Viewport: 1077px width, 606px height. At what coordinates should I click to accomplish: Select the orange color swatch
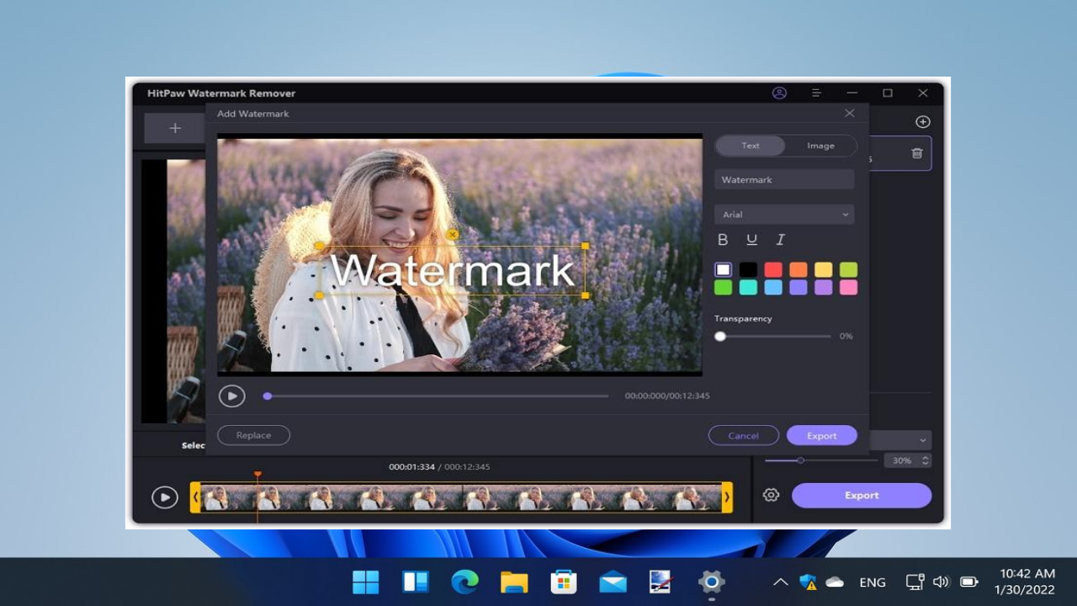click(798, 269)
